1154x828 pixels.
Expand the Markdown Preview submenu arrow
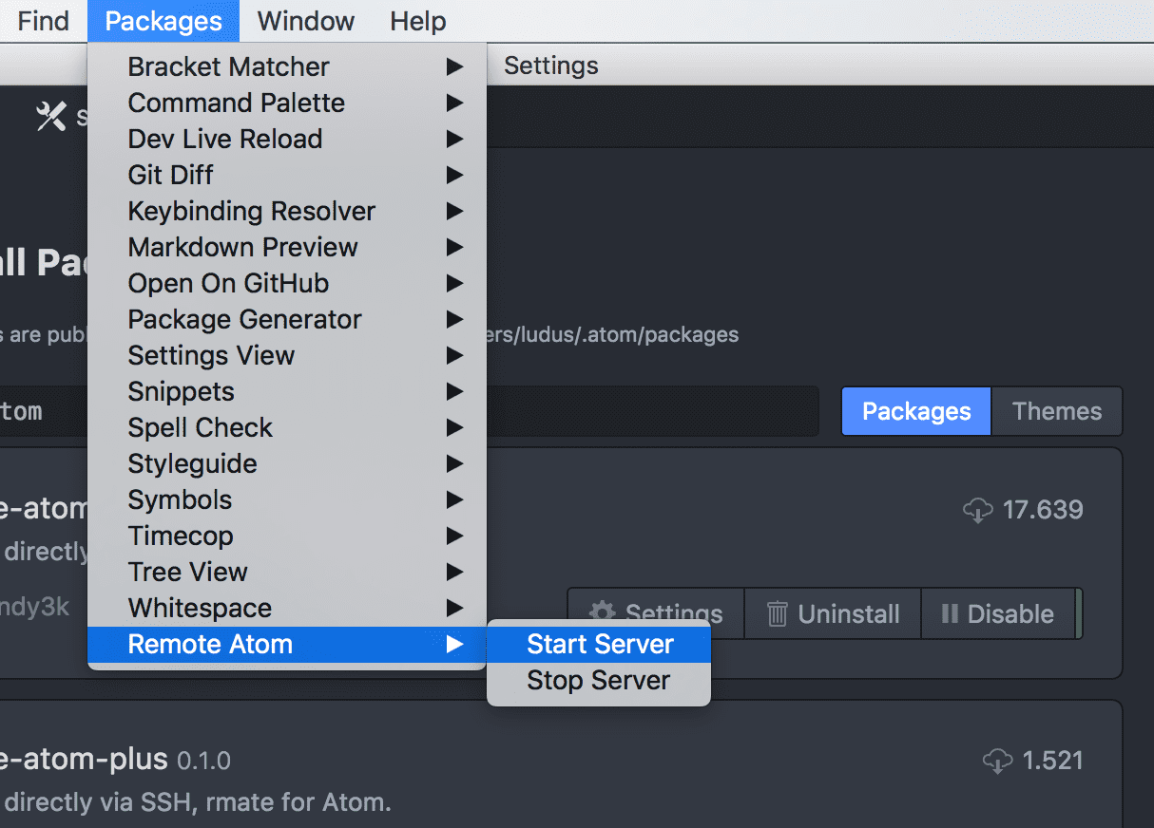coord(454,247)
